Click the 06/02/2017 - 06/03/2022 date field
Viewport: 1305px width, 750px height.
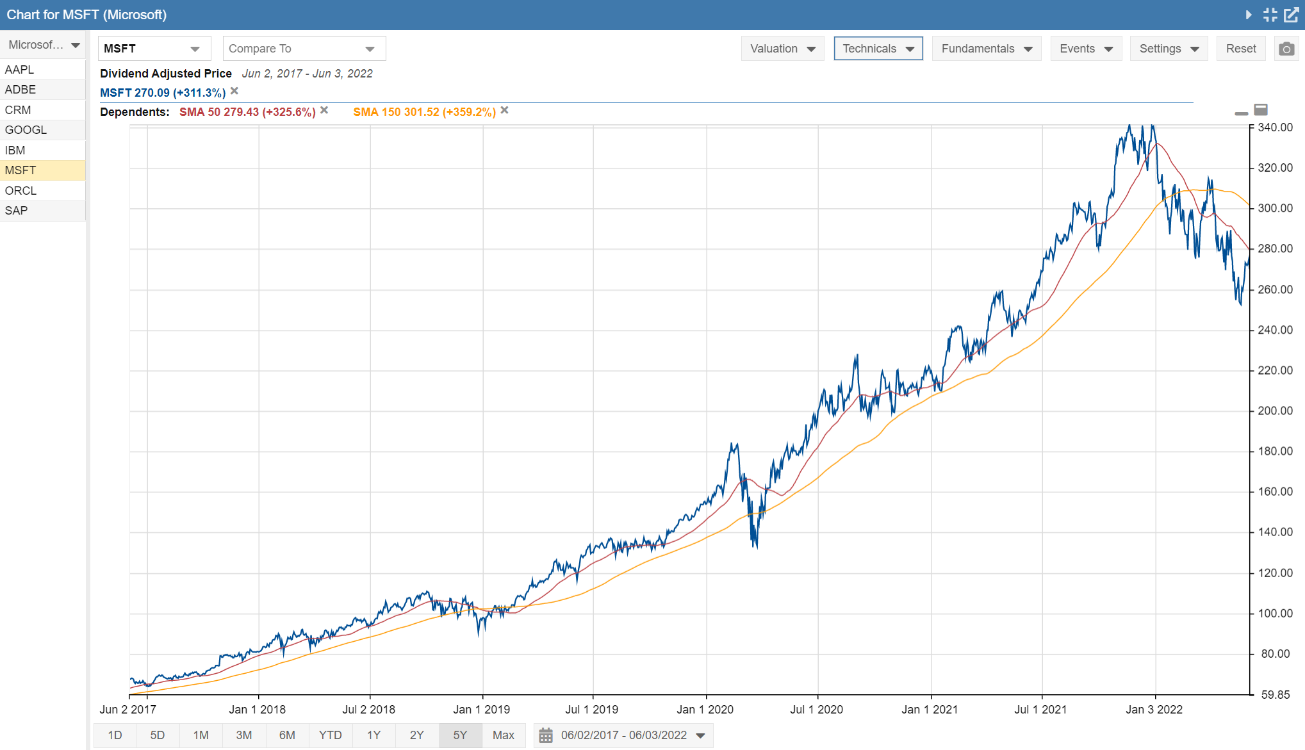click(x=624, y=735)
